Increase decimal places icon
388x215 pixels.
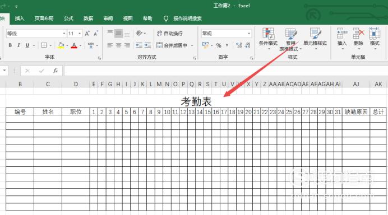239,45
